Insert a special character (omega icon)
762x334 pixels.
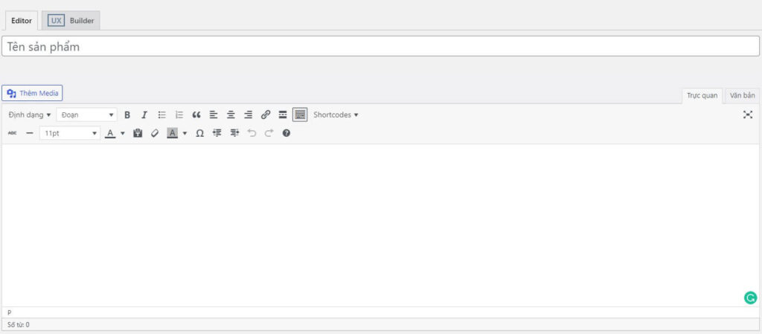click(199, 133)
